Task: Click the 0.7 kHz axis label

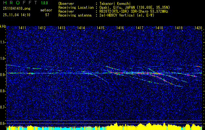Action: pos(3,107)
